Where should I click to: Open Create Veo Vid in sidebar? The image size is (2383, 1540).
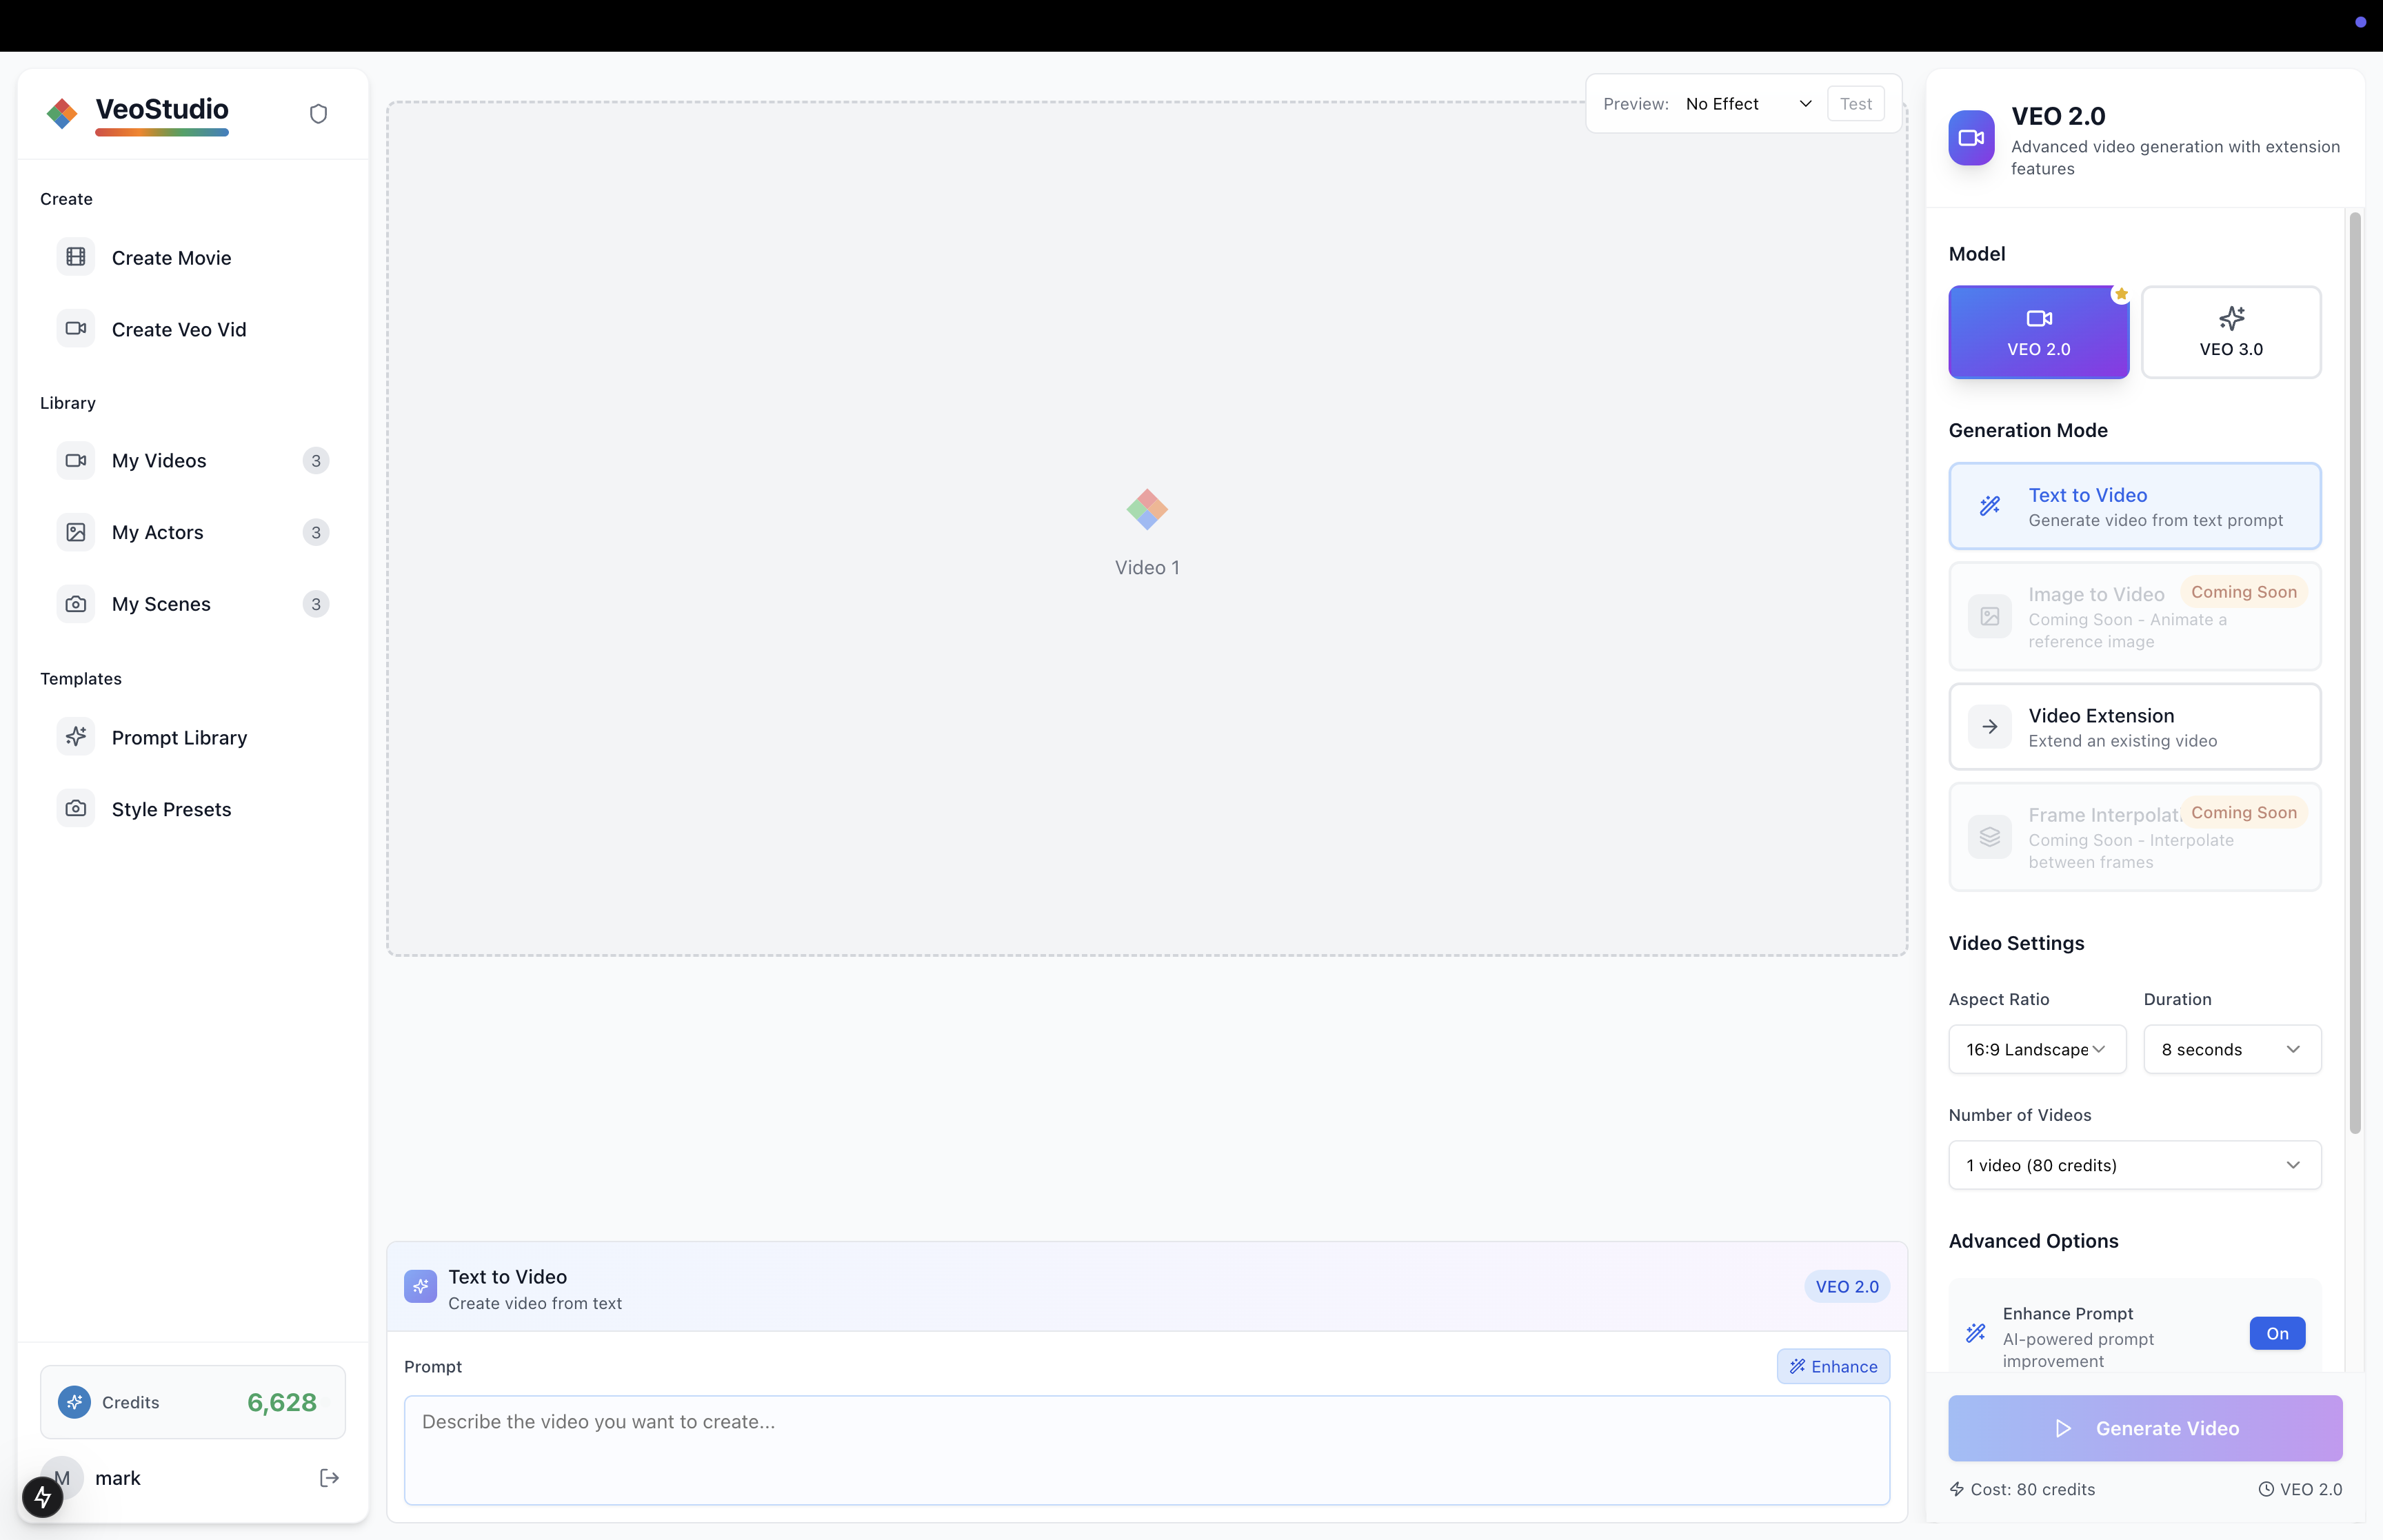[193, 330]
